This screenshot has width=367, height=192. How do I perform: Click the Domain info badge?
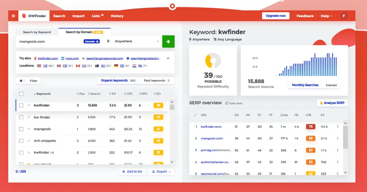click(92, 41)
